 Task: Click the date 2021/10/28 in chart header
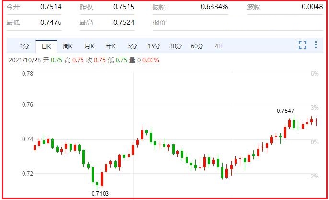coord(25,60)
